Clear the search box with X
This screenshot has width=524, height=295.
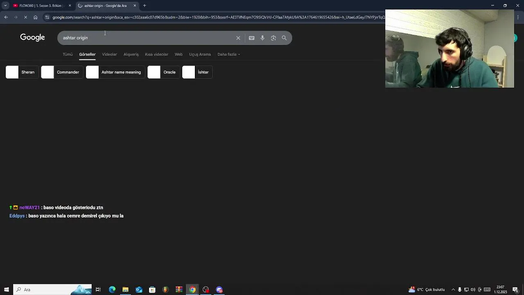(x=238, y=38)
